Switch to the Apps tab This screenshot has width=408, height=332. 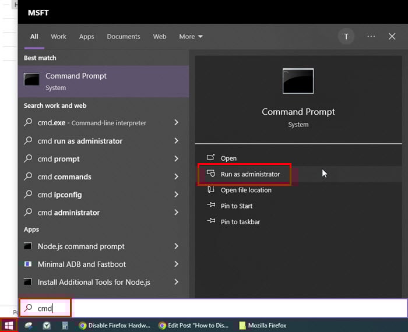pos(86,37)
